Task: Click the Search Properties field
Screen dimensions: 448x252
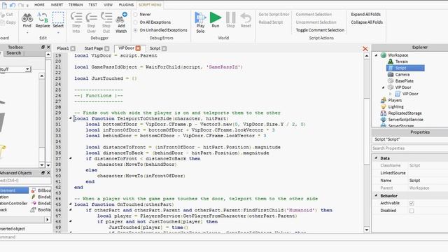Action: click(x=409, y=148)
